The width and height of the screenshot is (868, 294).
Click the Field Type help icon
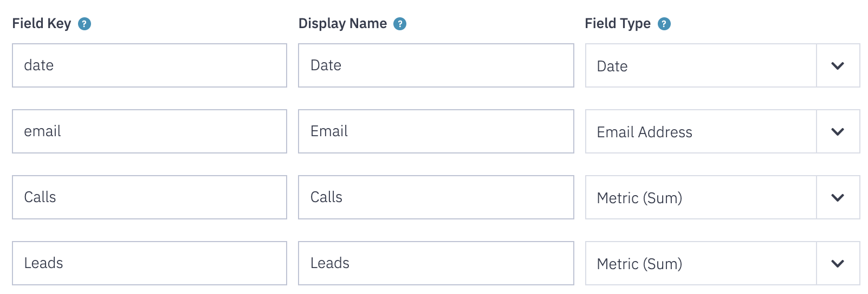pyautogui.click(x=664, y=24)
